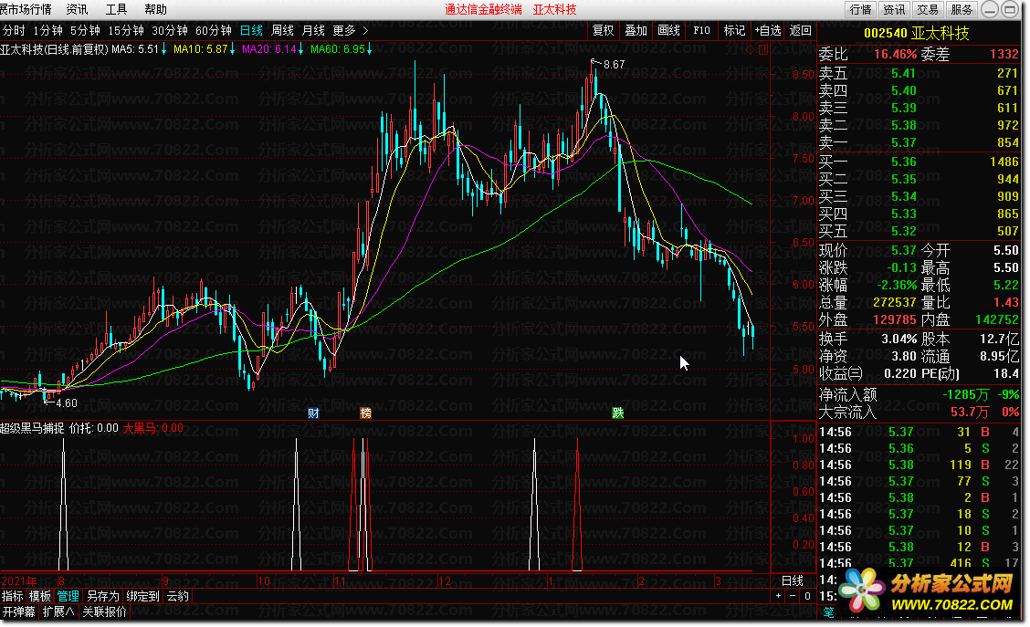Click the 超级黑马捕捉 indicator name
This screenshot has height=627, width=1030.
pos(32,428)
